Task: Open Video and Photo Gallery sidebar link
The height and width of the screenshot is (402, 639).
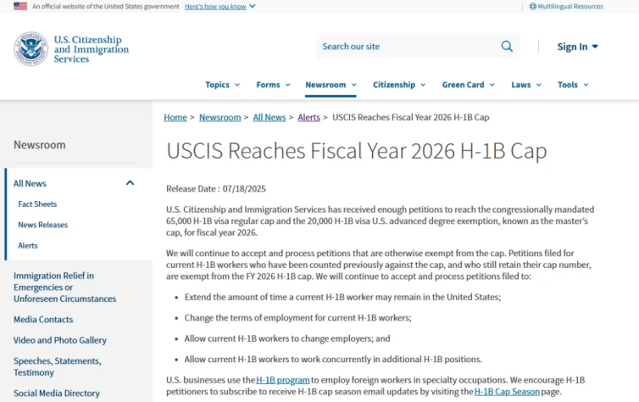Action: pos(60,340)
